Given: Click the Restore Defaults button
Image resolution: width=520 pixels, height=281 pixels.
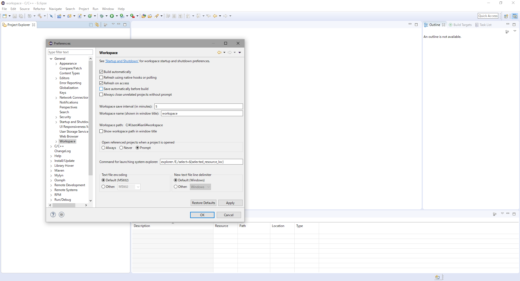Looking at the screenshot, I should [203, 203].
